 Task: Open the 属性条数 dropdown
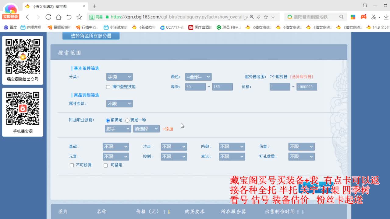click(119, 103)
